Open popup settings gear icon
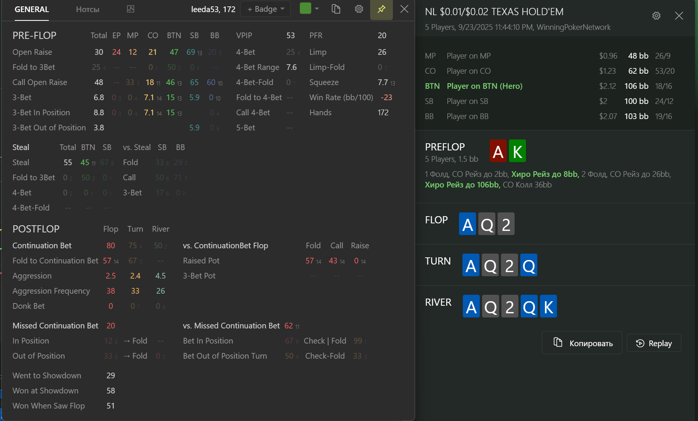The width and height of the screenshot is (698, 421). (359, 9)
